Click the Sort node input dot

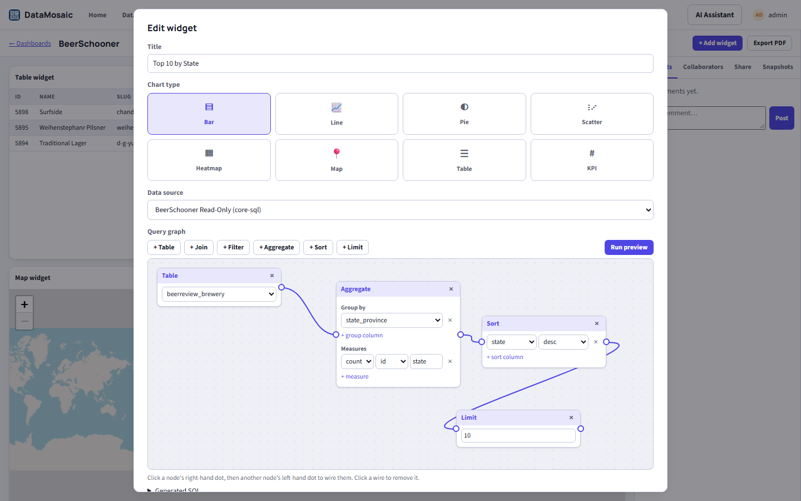coord(482,342)
